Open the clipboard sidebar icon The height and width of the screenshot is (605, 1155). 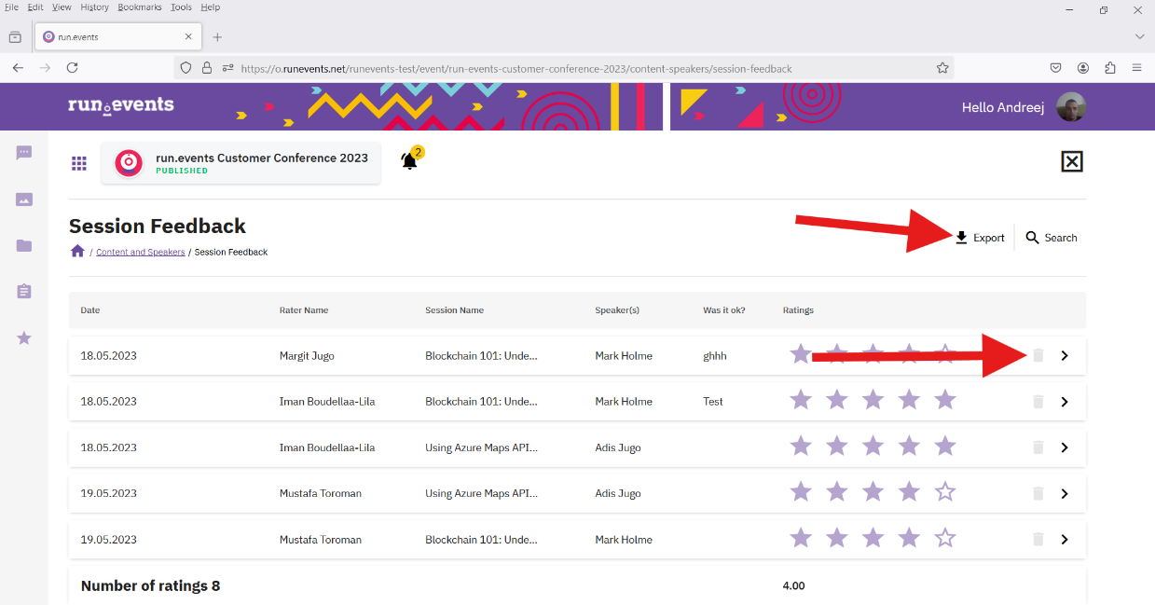tap(24, 292)
